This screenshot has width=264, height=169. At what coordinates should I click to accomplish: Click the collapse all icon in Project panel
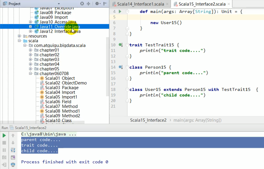tap(88, 4)
